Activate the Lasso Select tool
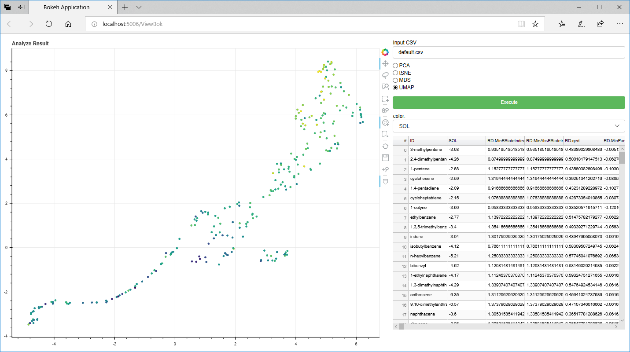The height and width of the screenshot is (352, 630). [x=385, y=75]
